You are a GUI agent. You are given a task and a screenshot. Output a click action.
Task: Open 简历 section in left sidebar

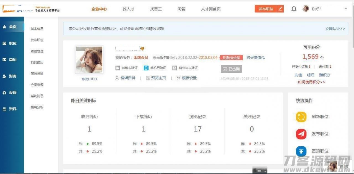point(10,60)
